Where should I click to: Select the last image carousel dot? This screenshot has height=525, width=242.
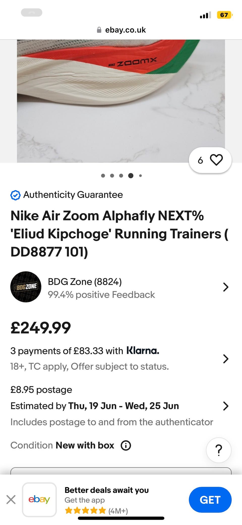[140, 176]
